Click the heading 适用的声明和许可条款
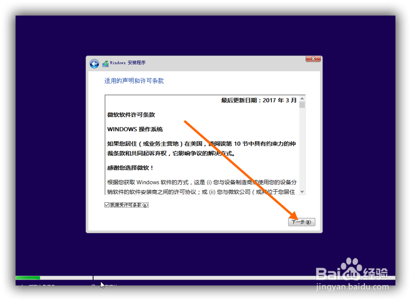This screenshot has height=301, width=411. [134, 80]
